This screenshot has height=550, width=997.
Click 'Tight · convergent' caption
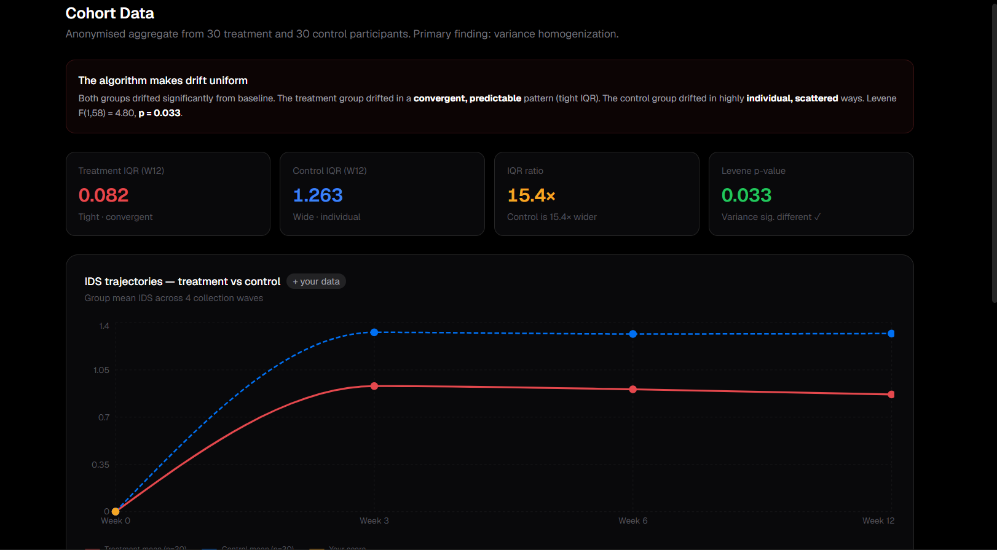116,217
